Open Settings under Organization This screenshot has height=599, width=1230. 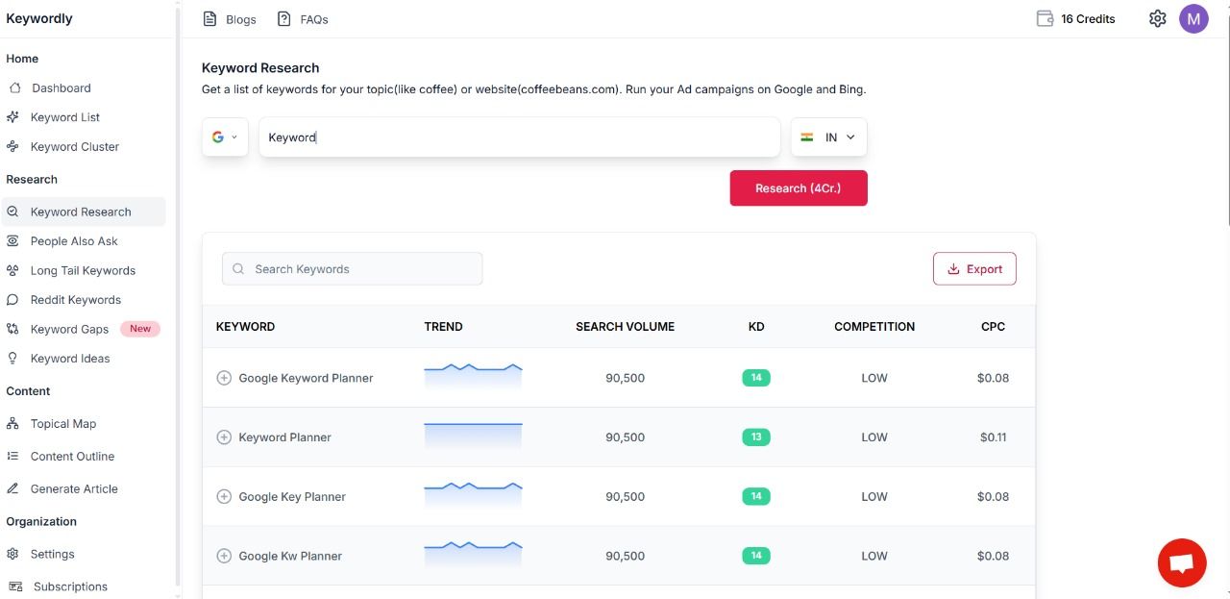(52, 554)
